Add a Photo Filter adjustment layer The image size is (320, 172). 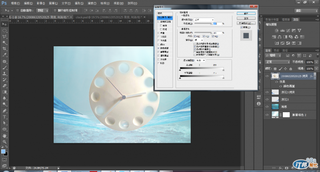(x=291, y=37)
